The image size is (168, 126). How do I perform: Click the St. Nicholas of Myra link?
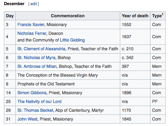tap(36, 58)
